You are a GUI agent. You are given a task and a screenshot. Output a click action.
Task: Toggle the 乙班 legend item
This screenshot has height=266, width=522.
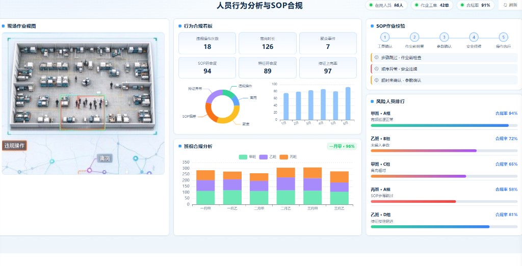[x=268, y=157]
